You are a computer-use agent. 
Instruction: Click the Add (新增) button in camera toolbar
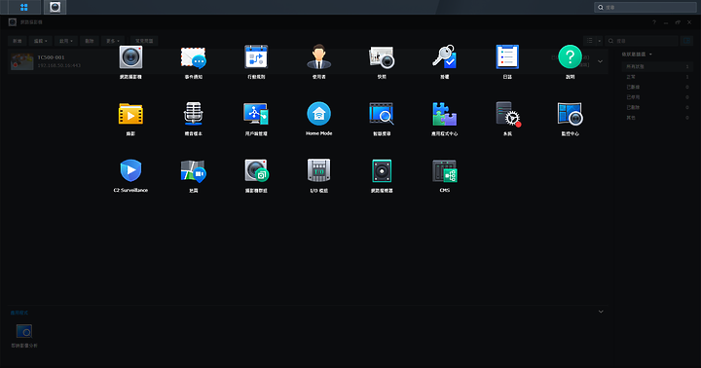[x=17, y=41]
